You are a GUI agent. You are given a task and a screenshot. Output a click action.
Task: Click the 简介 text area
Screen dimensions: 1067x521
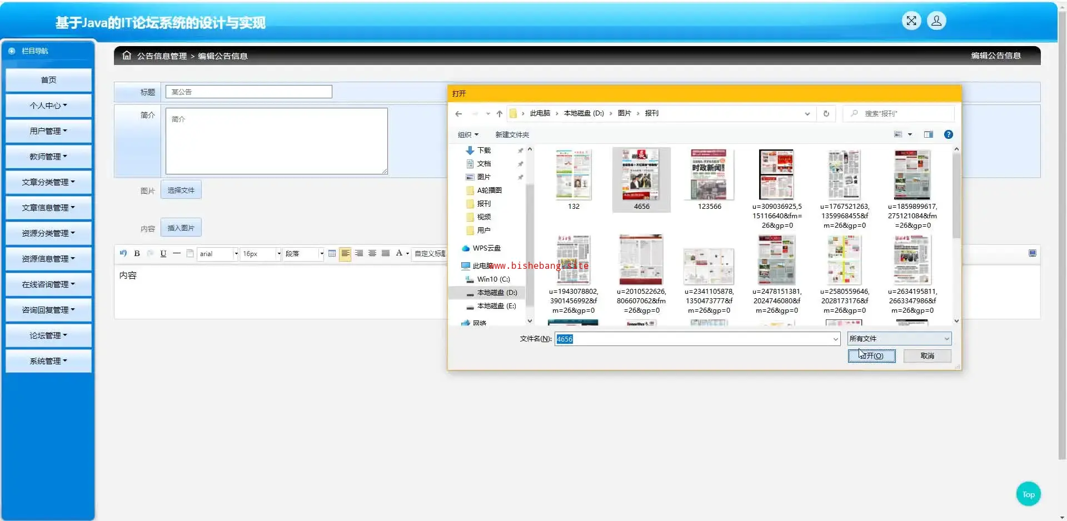click(x=276, y=141)
